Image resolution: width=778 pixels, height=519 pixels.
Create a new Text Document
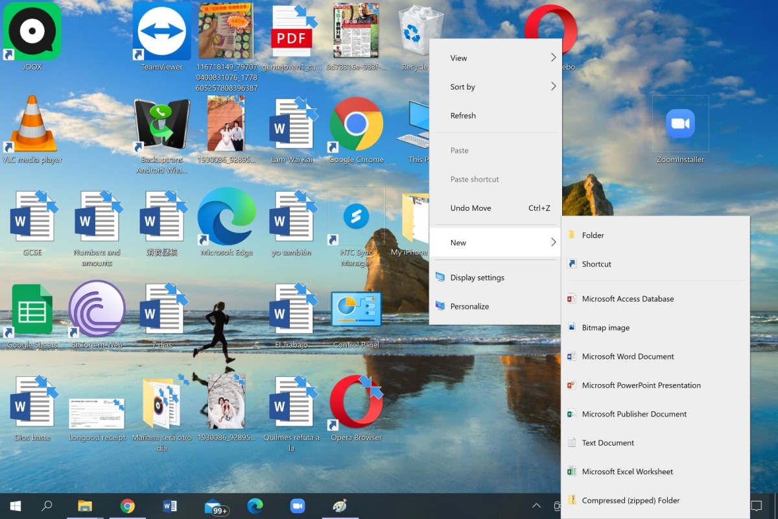655,442
